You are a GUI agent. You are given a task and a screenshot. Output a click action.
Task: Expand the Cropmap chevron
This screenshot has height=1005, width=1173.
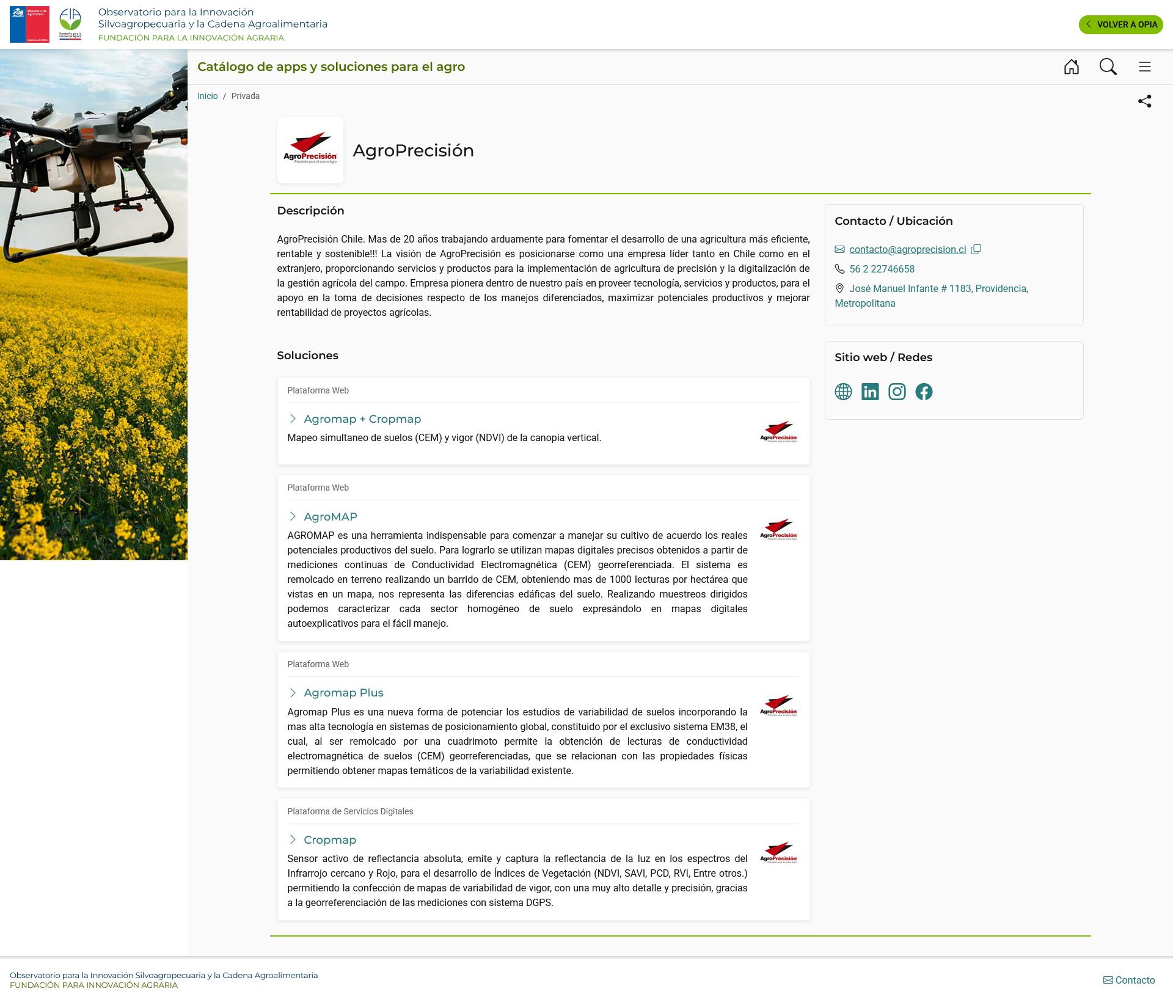pyautogui.click(x=293, y=839)
